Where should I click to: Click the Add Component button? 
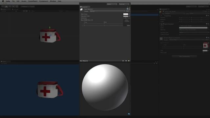point(184,56)
